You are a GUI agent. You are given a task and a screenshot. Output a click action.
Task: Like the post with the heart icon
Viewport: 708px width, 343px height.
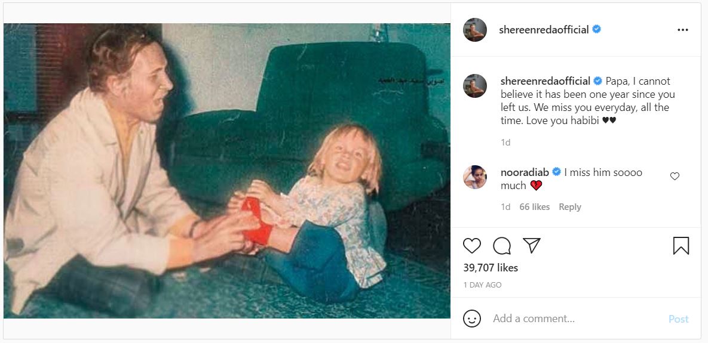click(472, 246)
